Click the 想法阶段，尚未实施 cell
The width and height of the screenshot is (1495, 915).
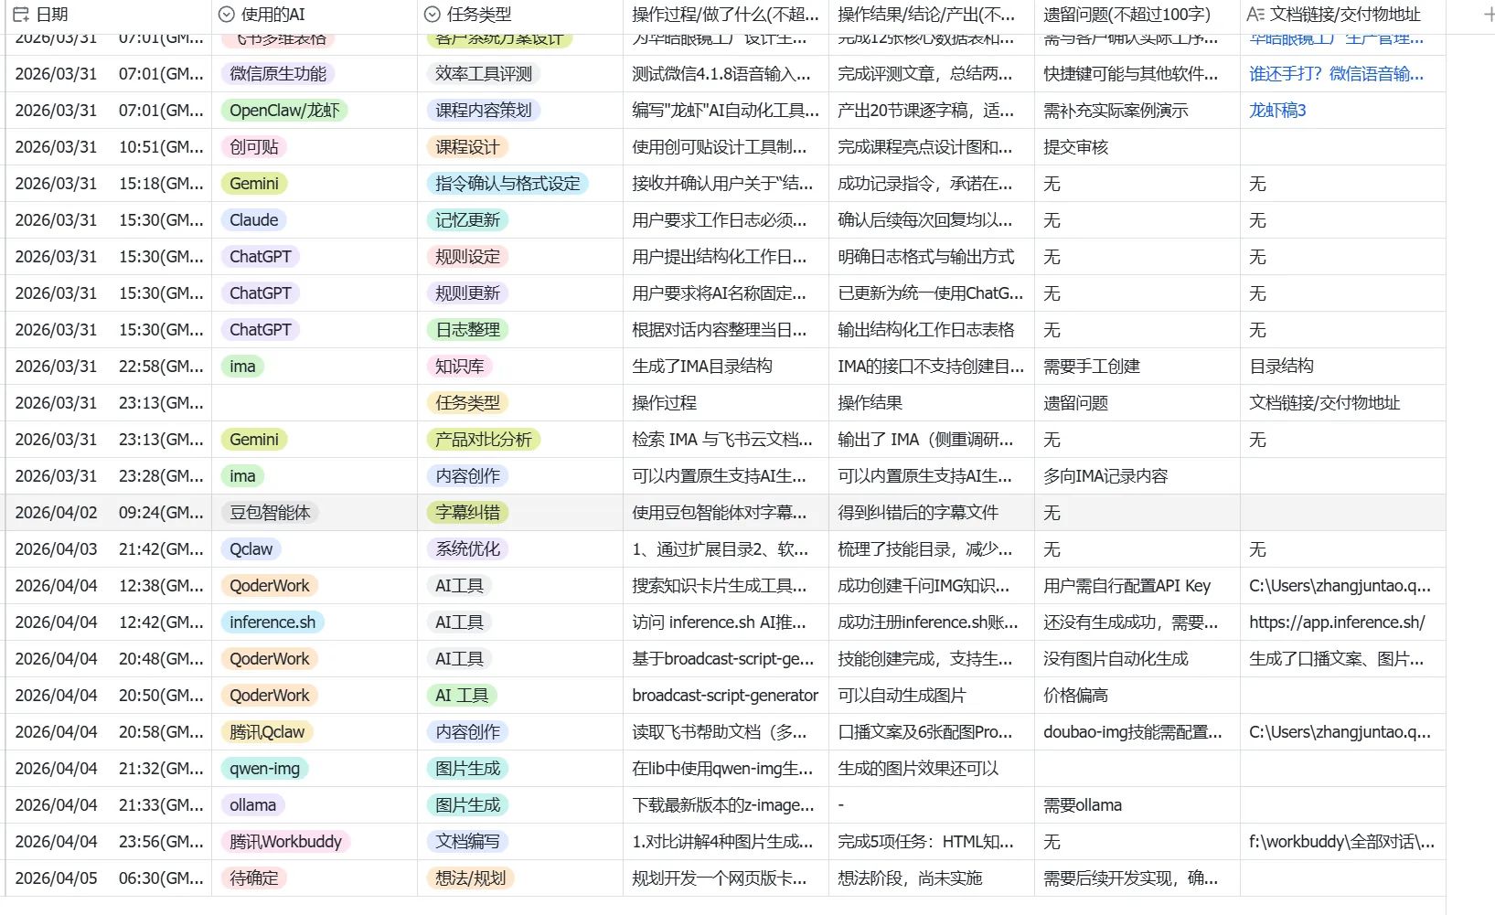tap(932, 878)
